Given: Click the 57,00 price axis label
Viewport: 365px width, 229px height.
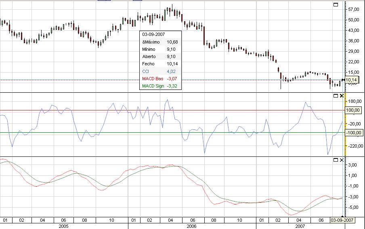Looking at the screenshot, I should [353, 9].
